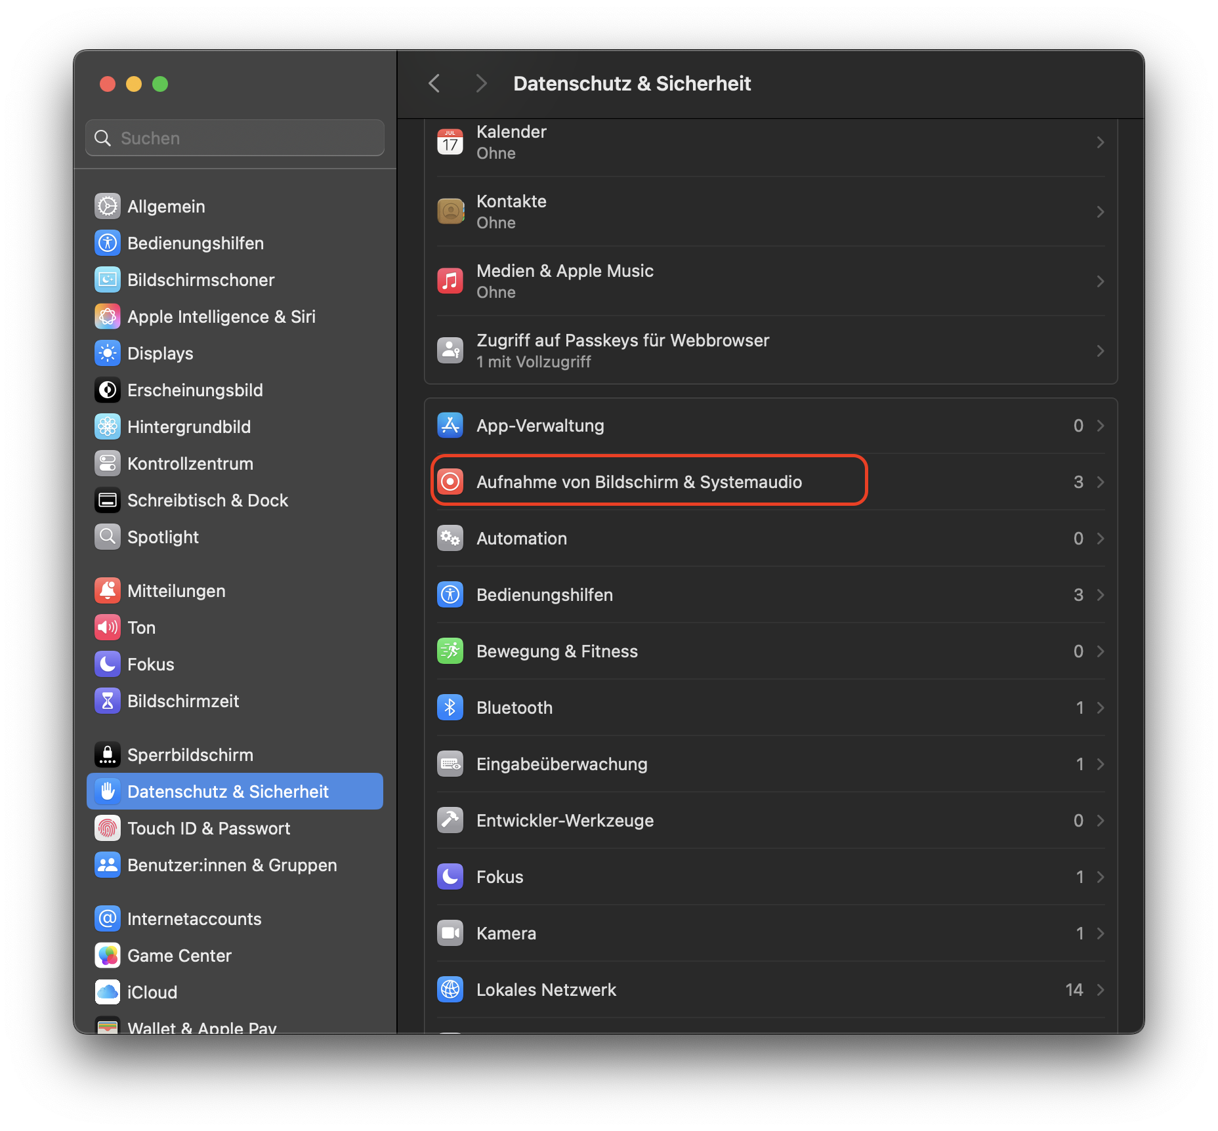Select the Bedienungshilfen sidebar icon
The width and height of the screenshot is (1218, 1131).
(x=107, y=243)
